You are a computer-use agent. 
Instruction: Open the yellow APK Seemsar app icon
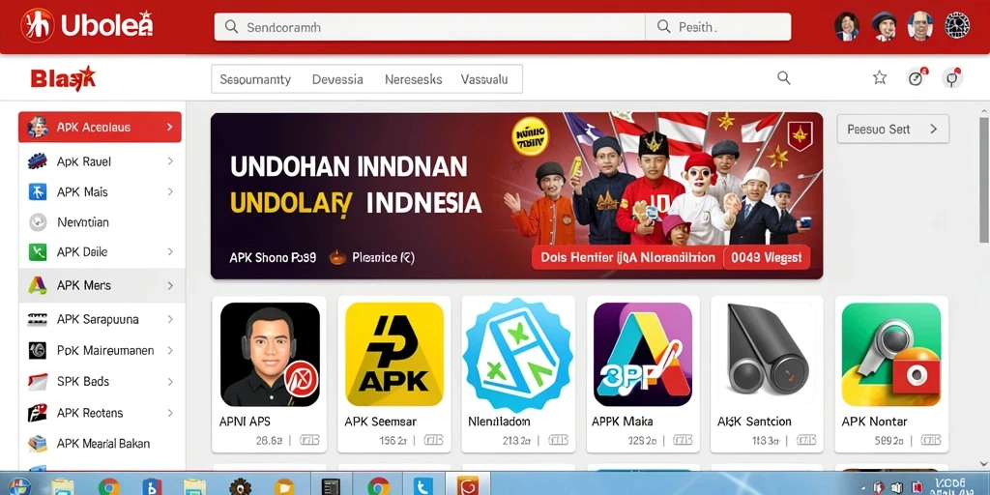click(394, 354)
